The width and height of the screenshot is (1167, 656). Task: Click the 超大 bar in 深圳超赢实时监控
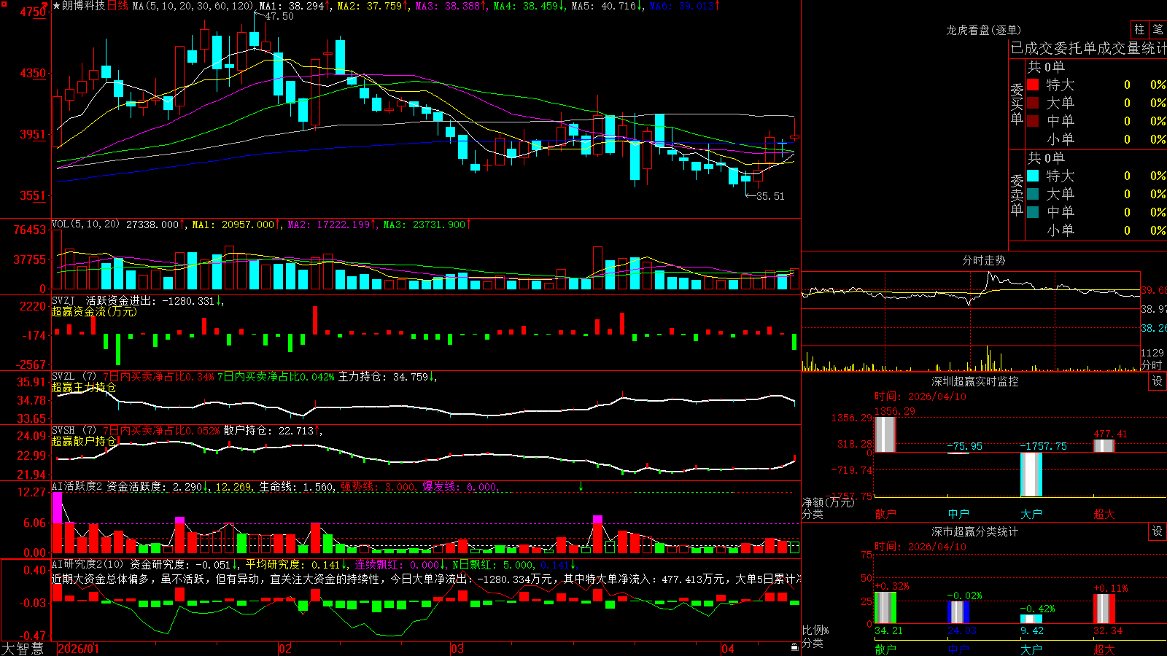coord(1104,446)
